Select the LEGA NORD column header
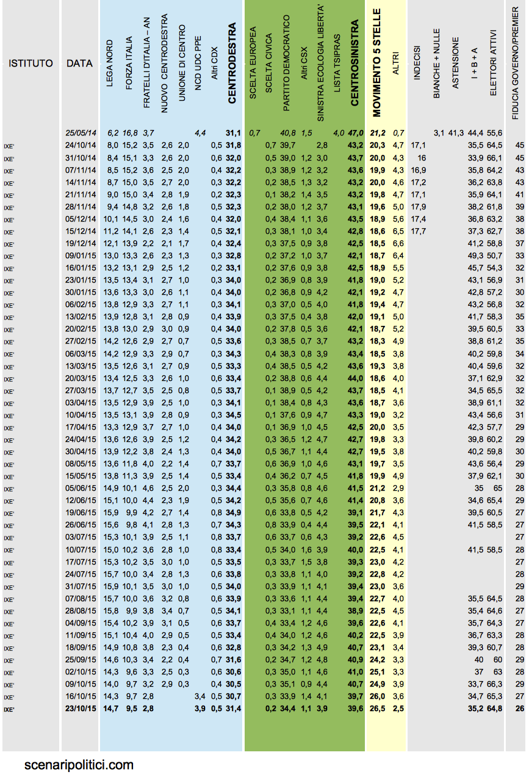The image size is (529, 780). 111,63
